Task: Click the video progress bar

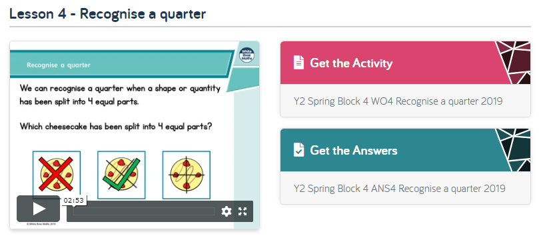Action: point(144,211)
